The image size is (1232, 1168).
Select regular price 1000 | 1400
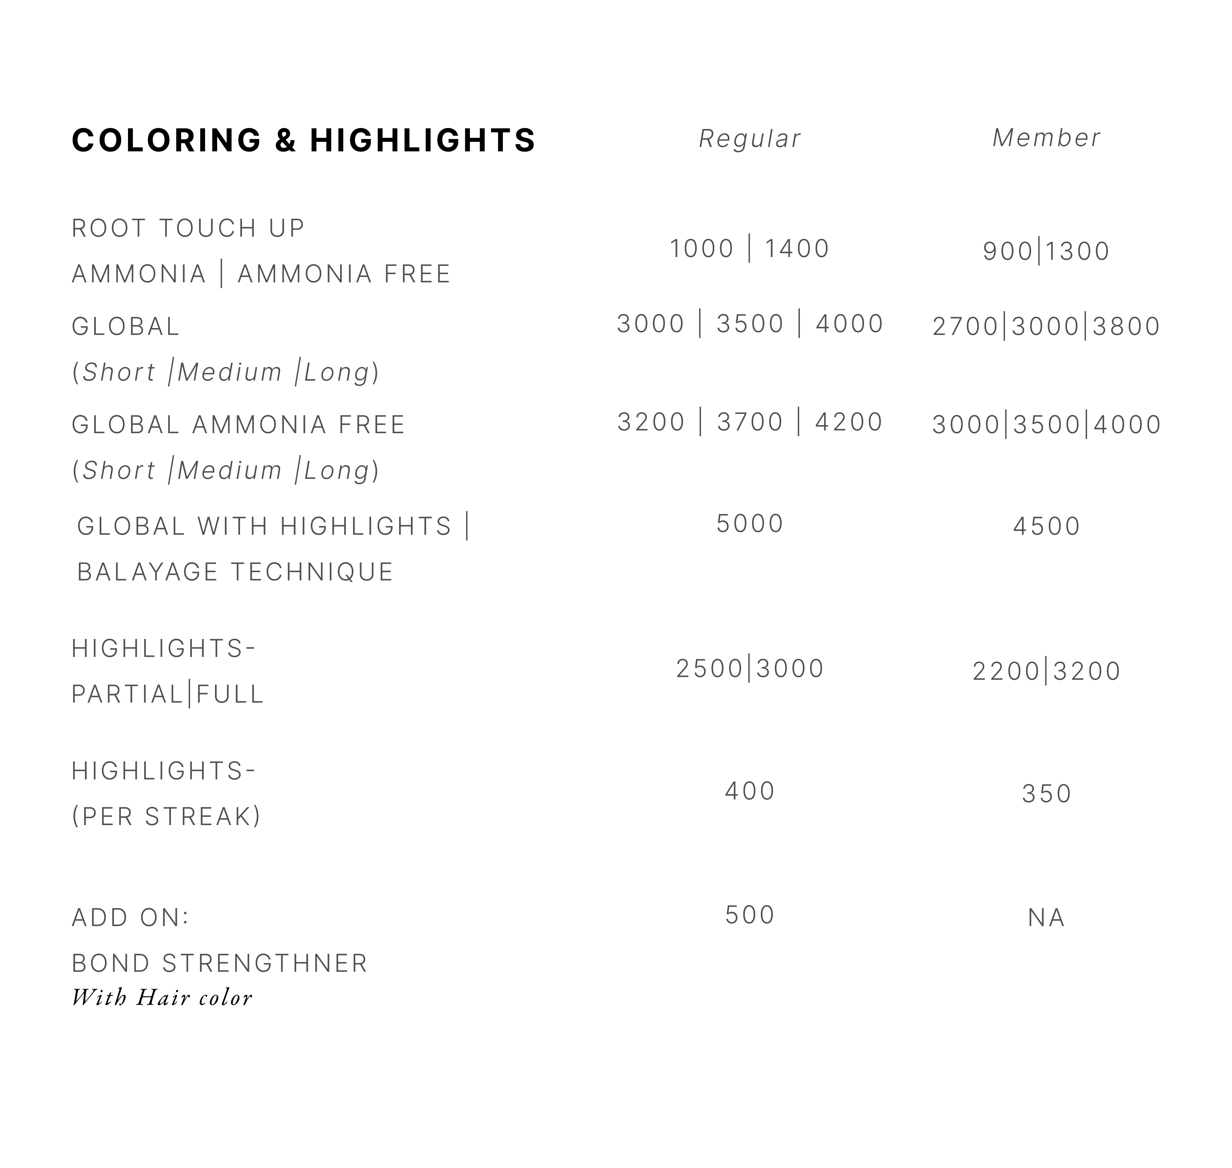[749, 249]
